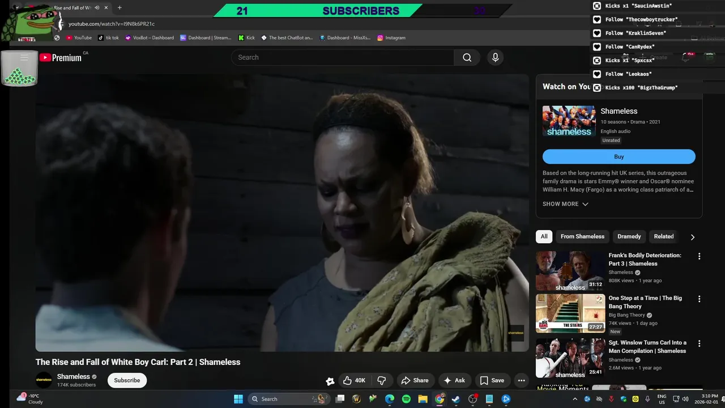Open a new browser tab
Screen dimensions: 725x408
(x=119, y=8)
